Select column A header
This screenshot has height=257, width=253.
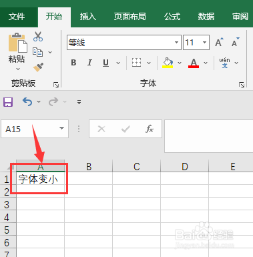click(41, 166)
